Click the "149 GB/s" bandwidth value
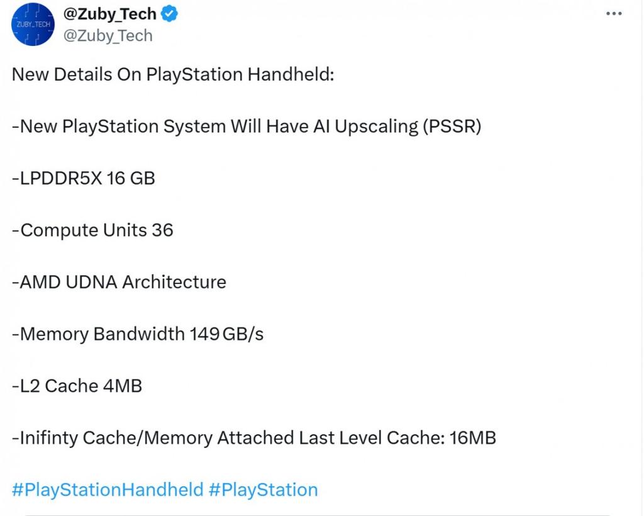Viewport: 644px width, 516px height. point(226,334)
